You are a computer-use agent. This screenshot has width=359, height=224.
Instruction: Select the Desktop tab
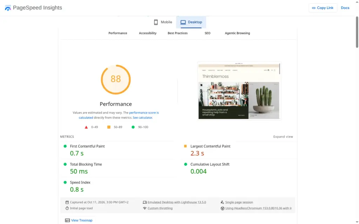(x=191, y=22)
